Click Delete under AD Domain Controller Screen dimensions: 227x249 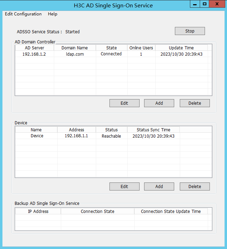(194, 103)
